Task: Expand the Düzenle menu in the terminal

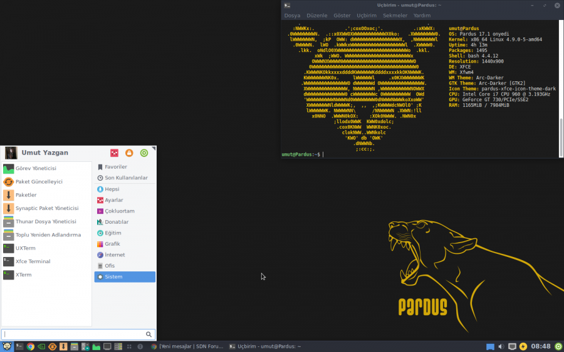Action: (x=316, y=16)
